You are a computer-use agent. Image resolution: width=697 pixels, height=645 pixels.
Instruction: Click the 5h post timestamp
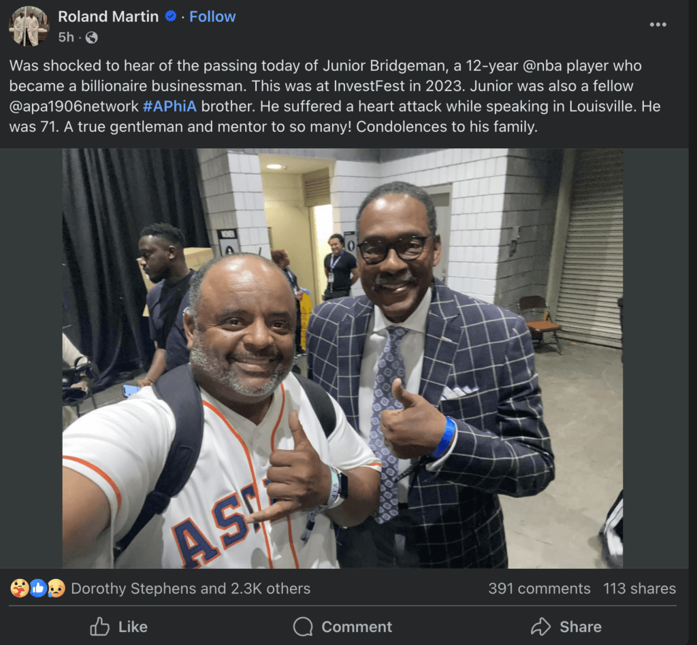pyautogui.click(x=66, y=38)
